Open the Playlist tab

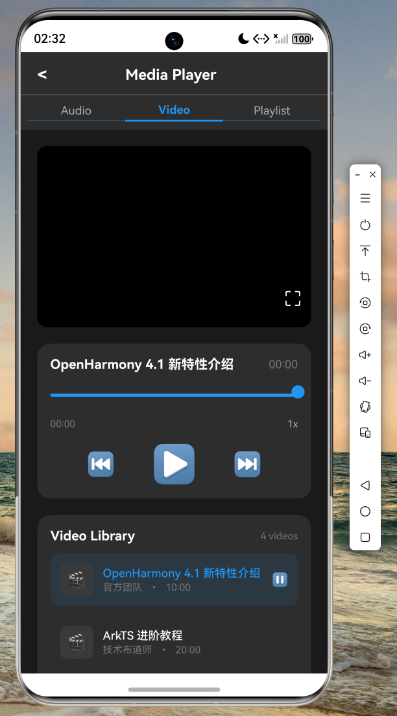tap(272, 110)
